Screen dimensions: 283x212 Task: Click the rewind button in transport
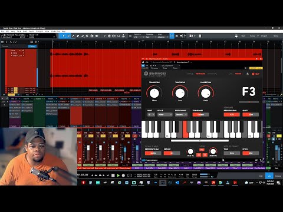tap(96, 175)
